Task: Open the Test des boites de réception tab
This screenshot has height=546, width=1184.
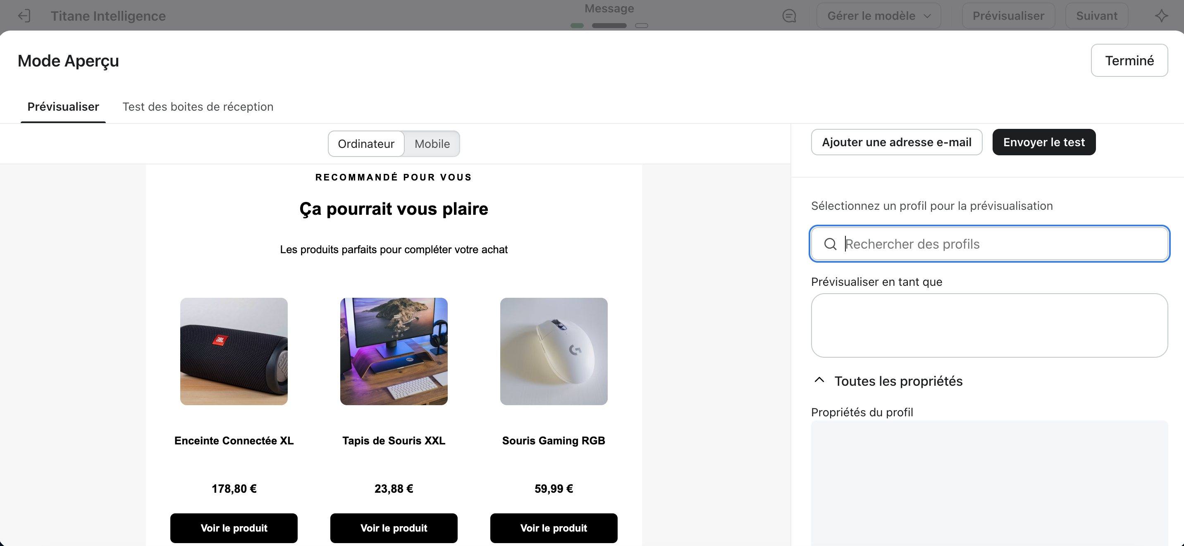Action: pos(198,107)
